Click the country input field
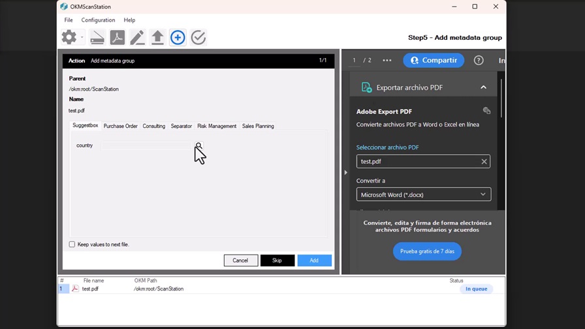 pyautogui.click(x=146, y=146)
